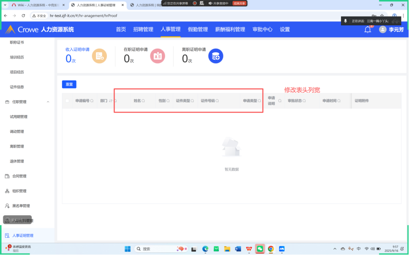The height and width of the screenshot is (255, 409).
Task: Open Word from the taskbar
Action: [238, 249]
